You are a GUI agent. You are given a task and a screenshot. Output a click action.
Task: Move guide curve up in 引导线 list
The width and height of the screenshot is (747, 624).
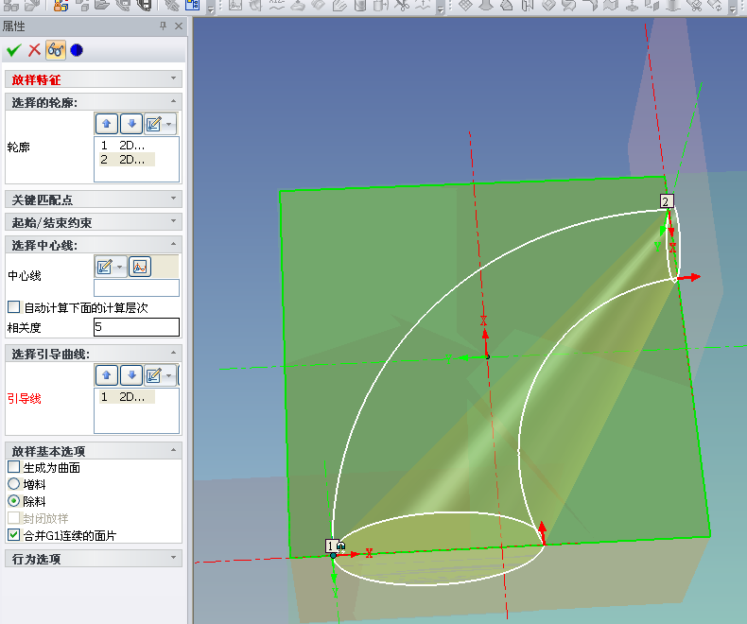pos(106,375)
